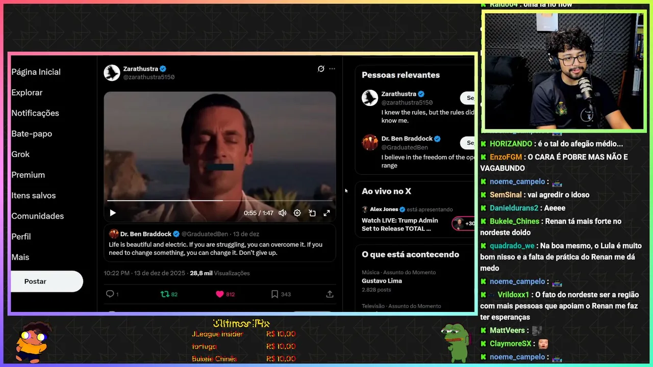Open Comunidades in the sidebar
This screenshot has width=653, height=367.
[38, 216]
